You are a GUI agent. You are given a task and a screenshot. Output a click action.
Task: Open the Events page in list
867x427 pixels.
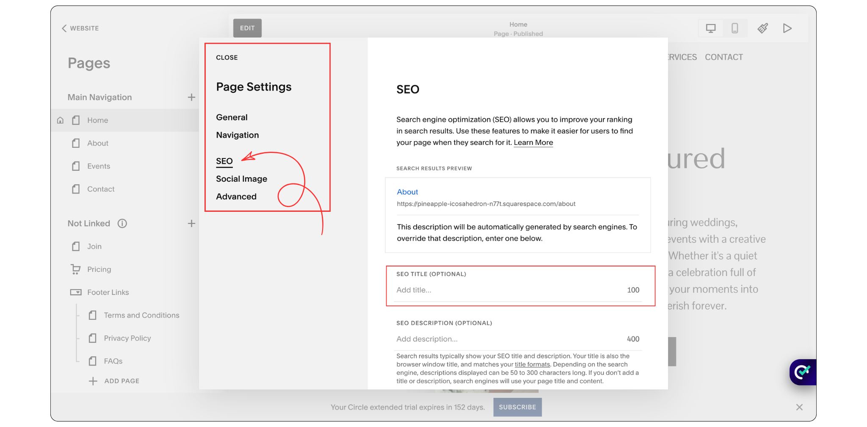[x=99, y=166]
